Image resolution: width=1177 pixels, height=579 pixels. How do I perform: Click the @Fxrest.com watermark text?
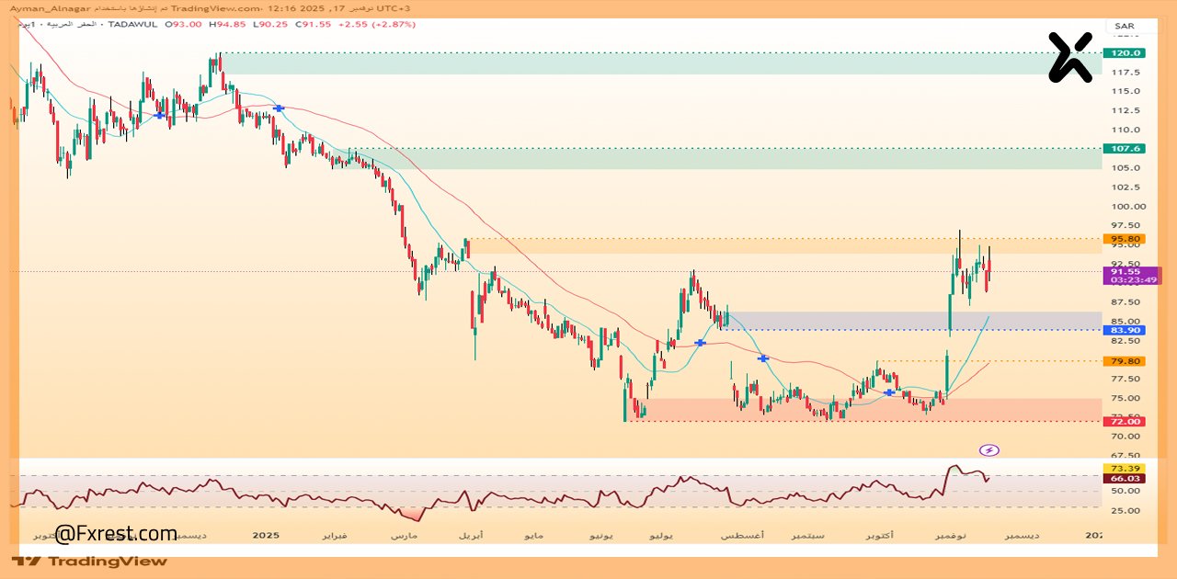[116, 534]
